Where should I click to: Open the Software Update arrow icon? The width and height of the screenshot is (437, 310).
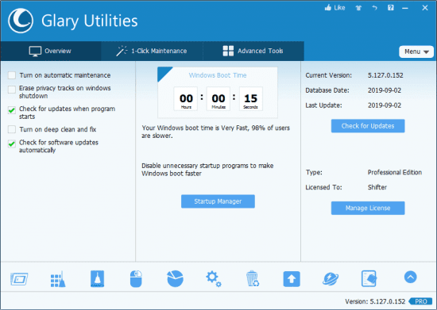292,279
